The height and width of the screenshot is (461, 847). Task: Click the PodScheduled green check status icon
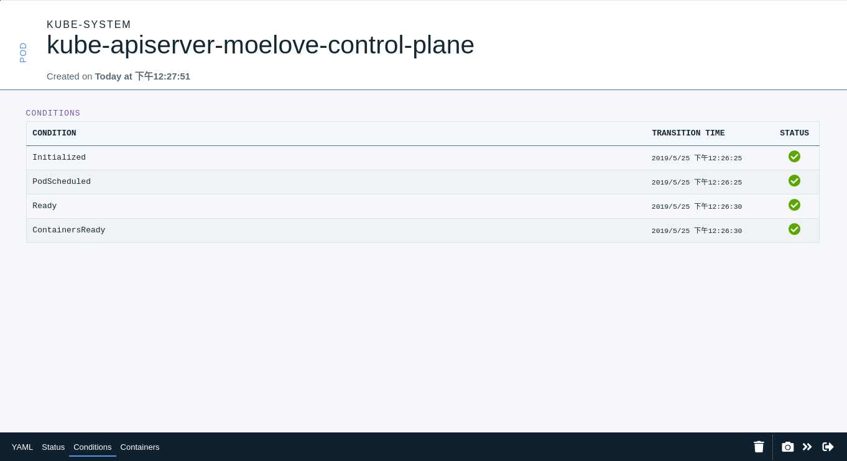tap(794, 181)
